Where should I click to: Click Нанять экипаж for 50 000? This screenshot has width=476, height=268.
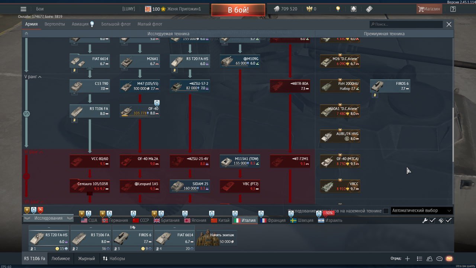click(216, 238)
